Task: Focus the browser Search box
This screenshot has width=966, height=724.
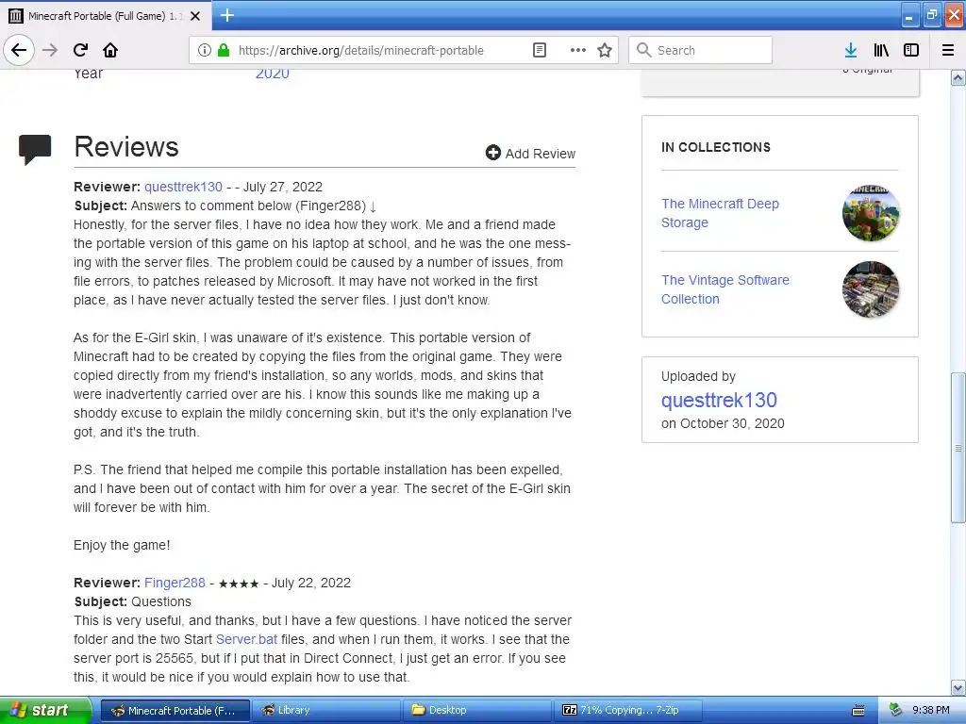Action: 701,50
